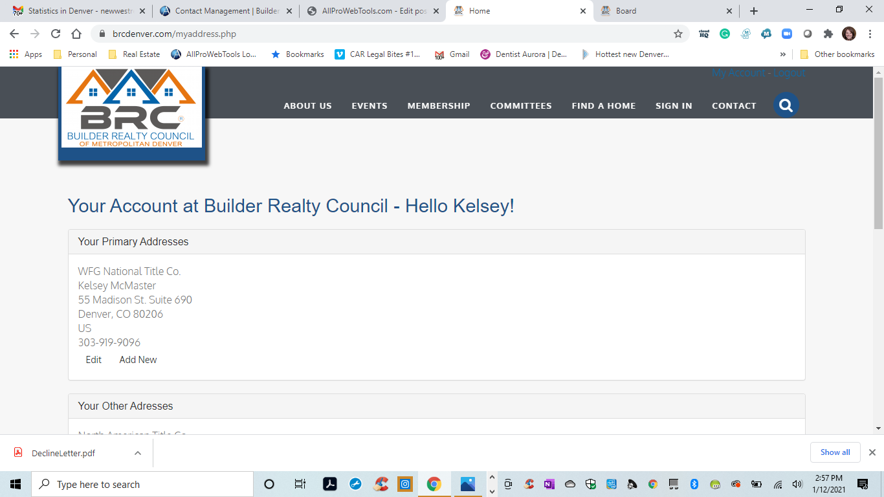Viewport: 884px width, 497px height.
Task: Click the Bluetooth tray icon
Action: tap(694, 484)
